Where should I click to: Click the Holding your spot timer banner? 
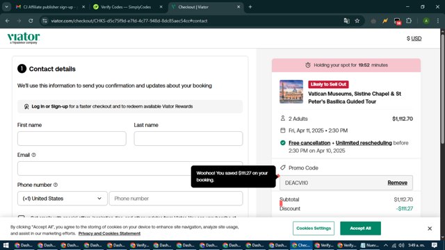[x=346, y=65]
